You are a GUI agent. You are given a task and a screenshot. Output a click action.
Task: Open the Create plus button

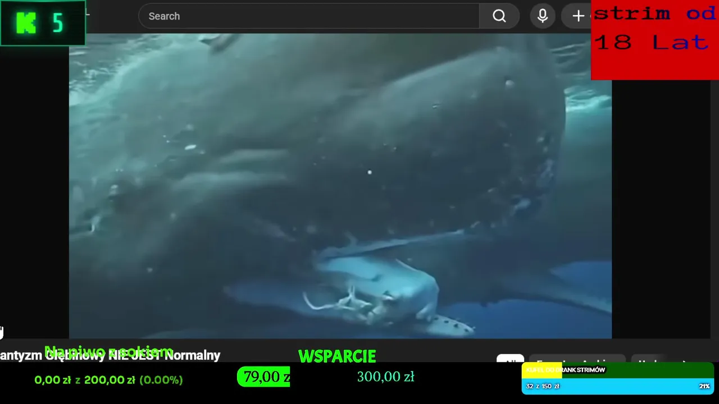tap(578, 16)
